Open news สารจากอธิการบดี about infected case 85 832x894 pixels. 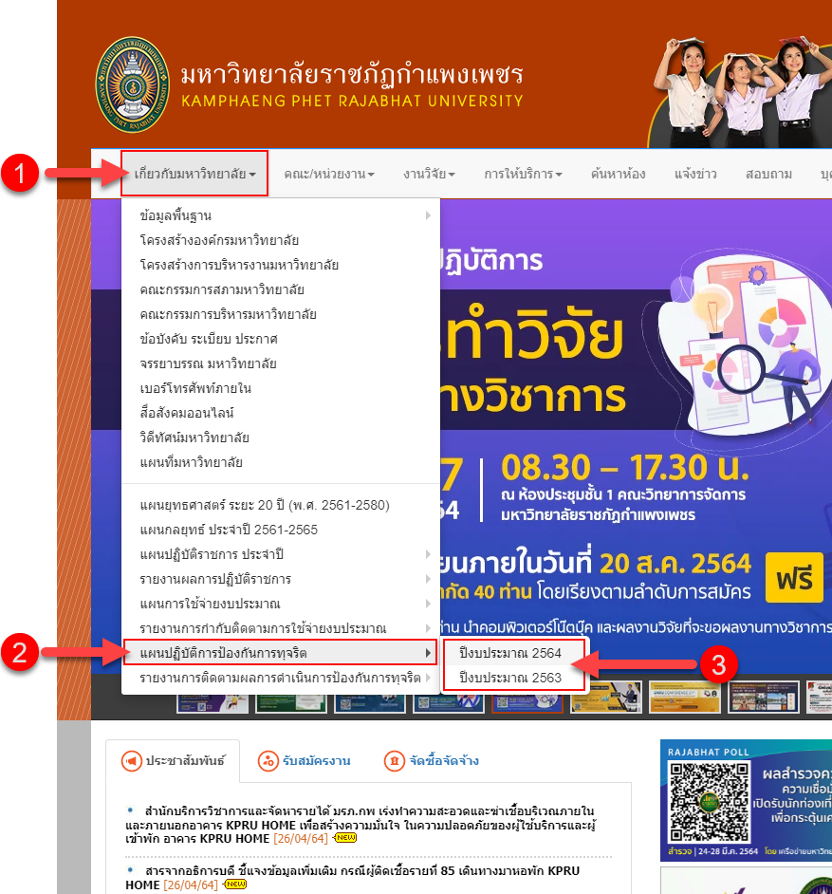tap(353, 878)
